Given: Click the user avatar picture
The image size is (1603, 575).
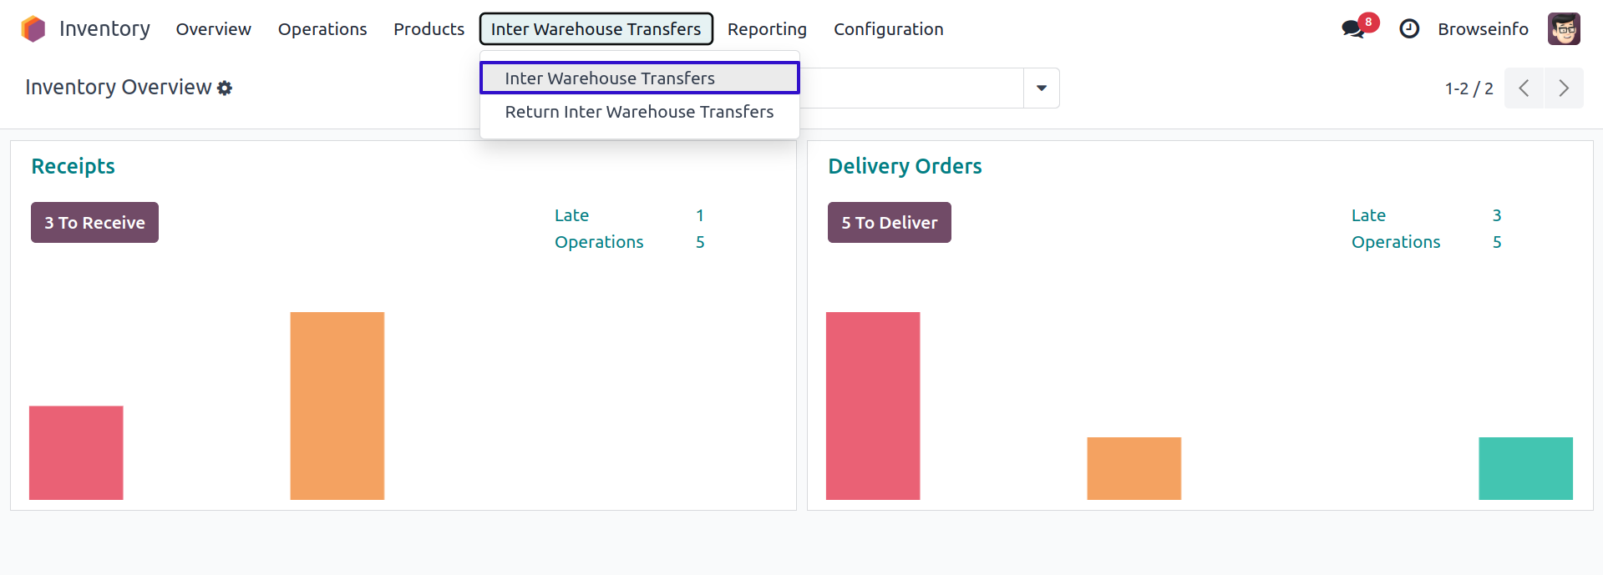Looking at the screenshot, I should point(1564,29).
